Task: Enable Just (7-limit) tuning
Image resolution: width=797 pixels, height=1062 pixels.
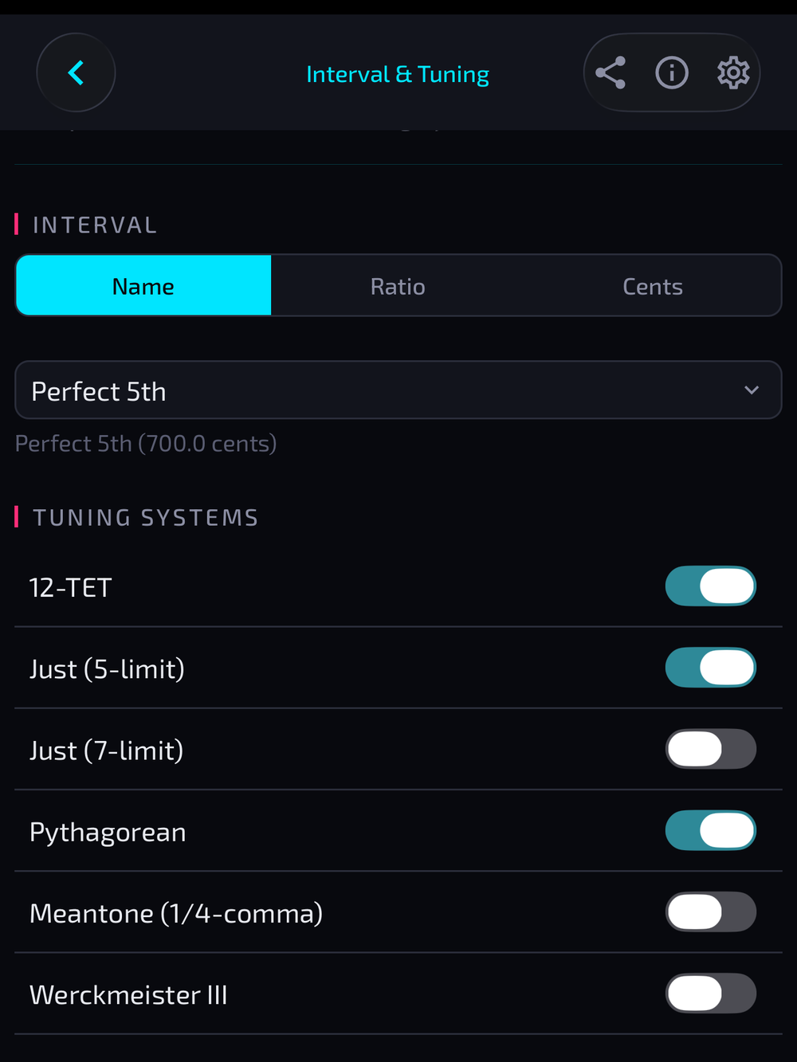Action: click(710, 749)
